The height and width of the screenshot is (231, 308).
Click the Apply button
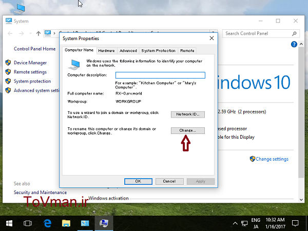click(x=201, y=181)
